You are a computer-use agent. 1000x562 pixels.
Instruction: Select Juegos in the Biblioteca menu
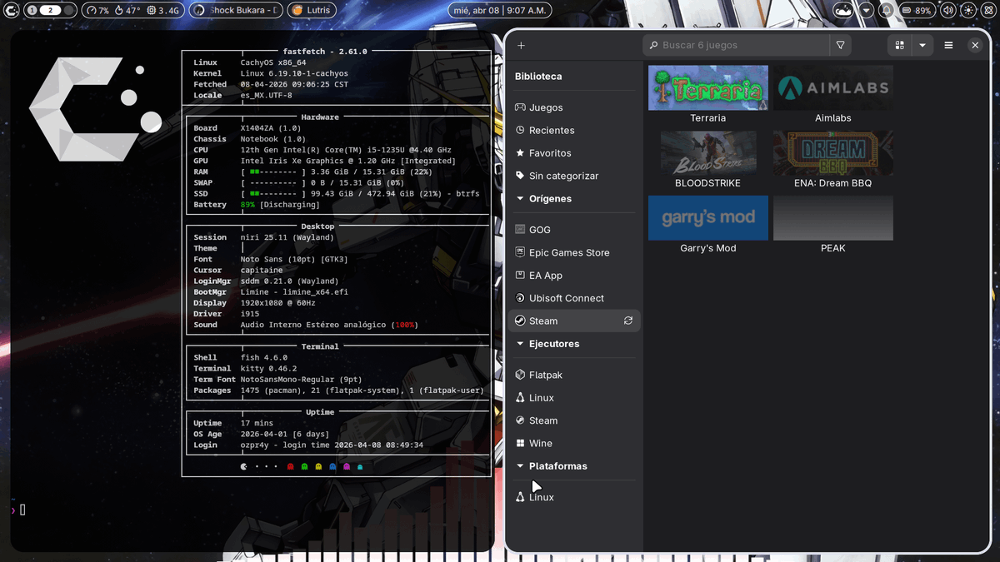click(x=546, y=107)
